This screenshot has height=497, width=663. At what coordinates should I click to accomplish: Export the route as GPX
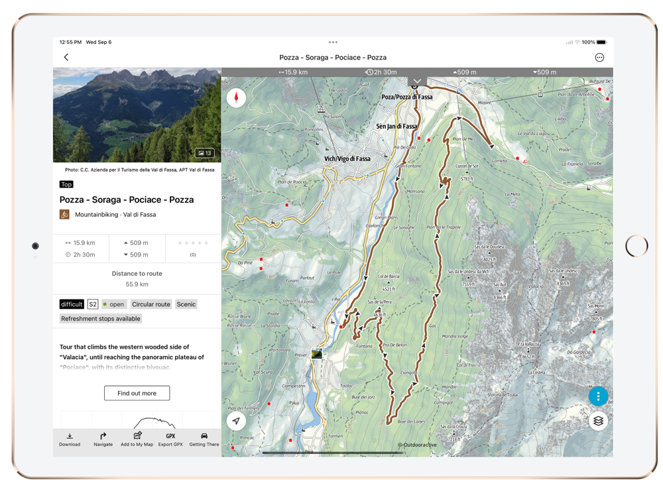point(170,439)
